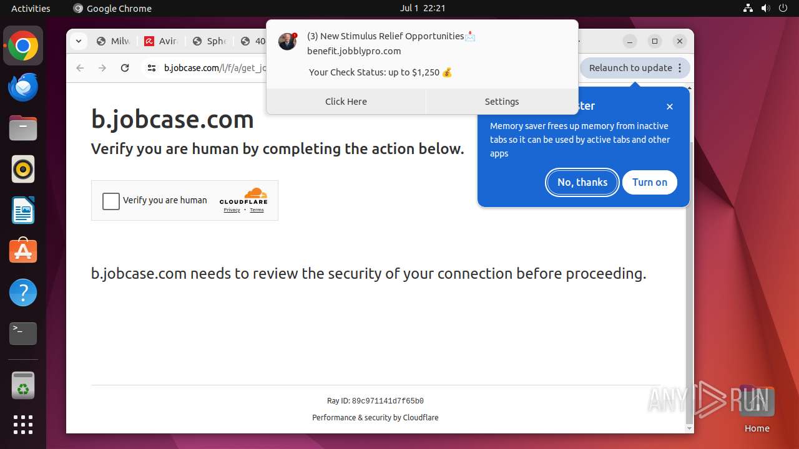This screenshot has height=449, width=799.
Task: Open Cloudflare Privacy link
Action: [232, 210]
